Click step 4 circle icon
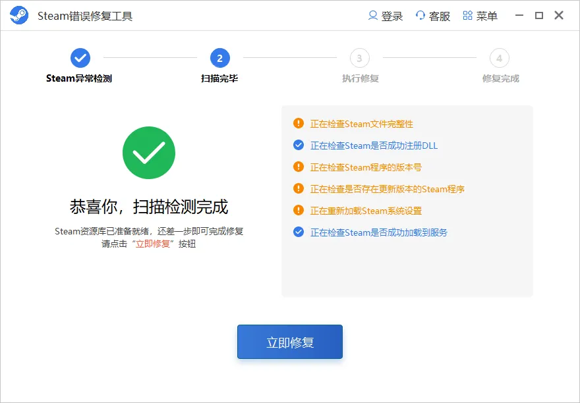 (x=500, y=58)
